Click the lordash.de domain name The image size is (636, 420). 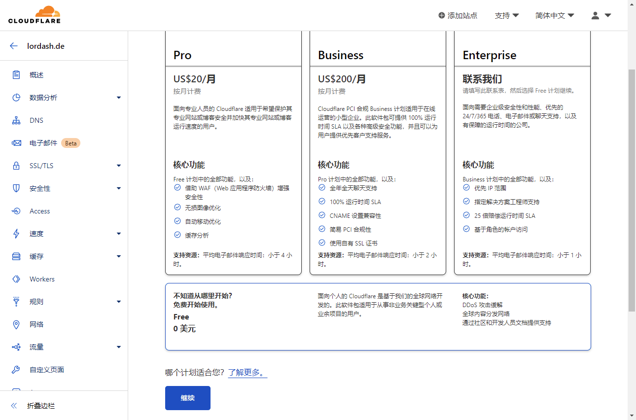(x=46, y=46)
